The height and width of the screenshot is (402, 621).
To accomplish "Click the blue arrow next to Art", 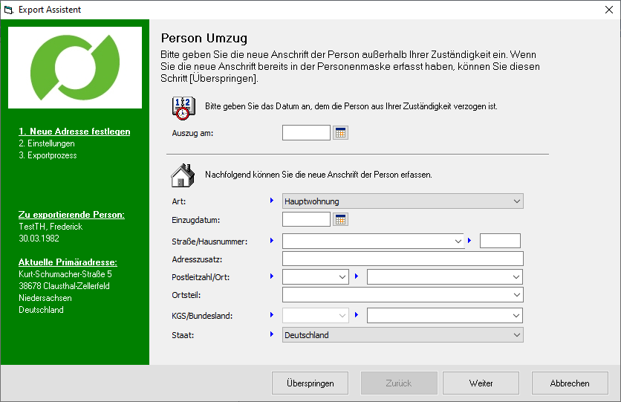I will coord(272,201).
